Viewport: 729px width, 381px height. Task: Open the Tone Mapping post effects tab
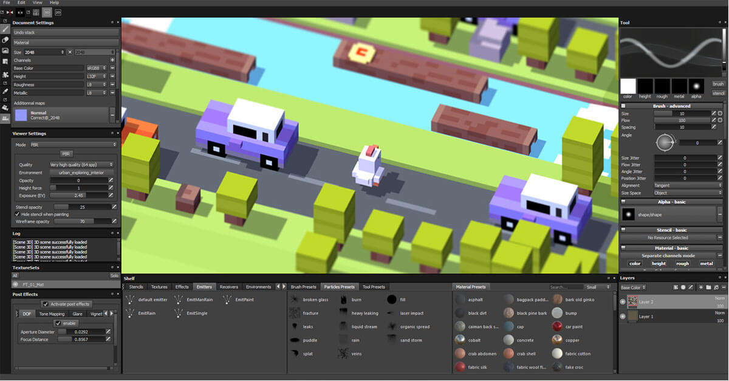[52, 314]
